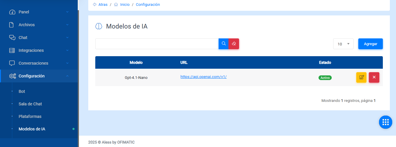This screenshot has height=147, width=396.
Task: Click the Configuración breadcrumb link
Action: coord(148,5)
